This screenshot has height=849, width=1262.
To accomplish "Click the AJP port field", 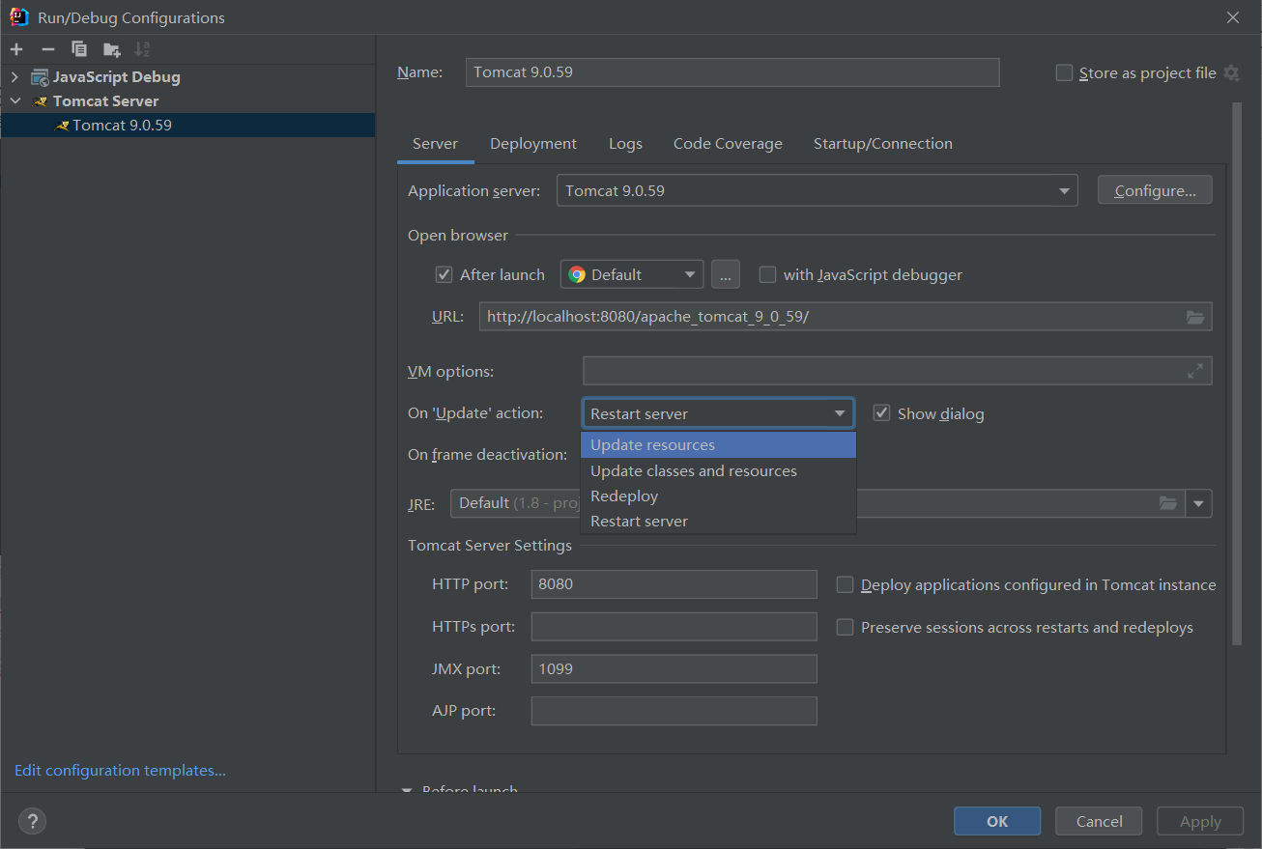I will tap(674, 711).
